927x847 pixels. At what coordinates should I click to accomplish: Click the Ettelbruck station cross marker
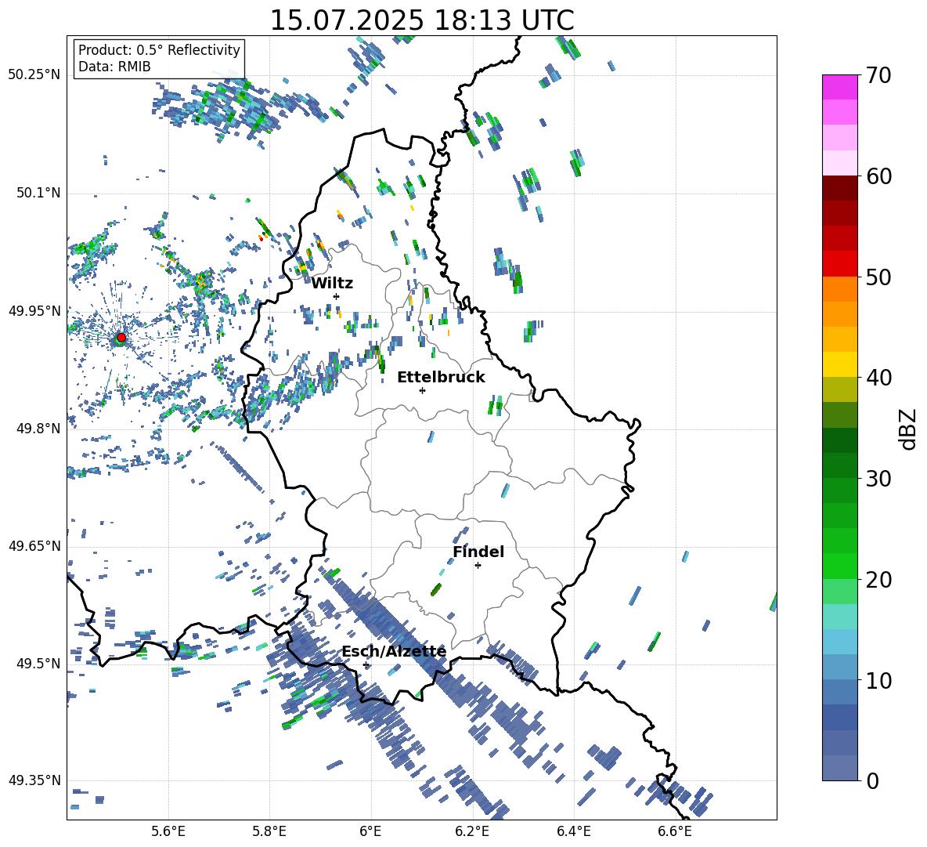[422, 390]
